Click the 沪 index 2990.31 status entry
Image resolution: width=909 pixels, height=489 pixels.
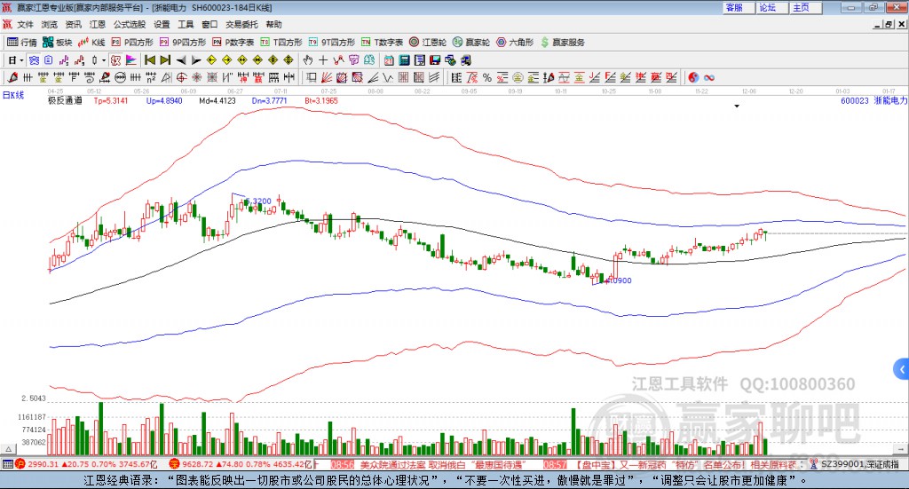[86, 464]
